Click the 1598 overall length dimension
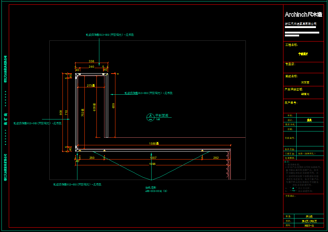Image resolution: width=328 pixels, height=232 pixels. 152,164
